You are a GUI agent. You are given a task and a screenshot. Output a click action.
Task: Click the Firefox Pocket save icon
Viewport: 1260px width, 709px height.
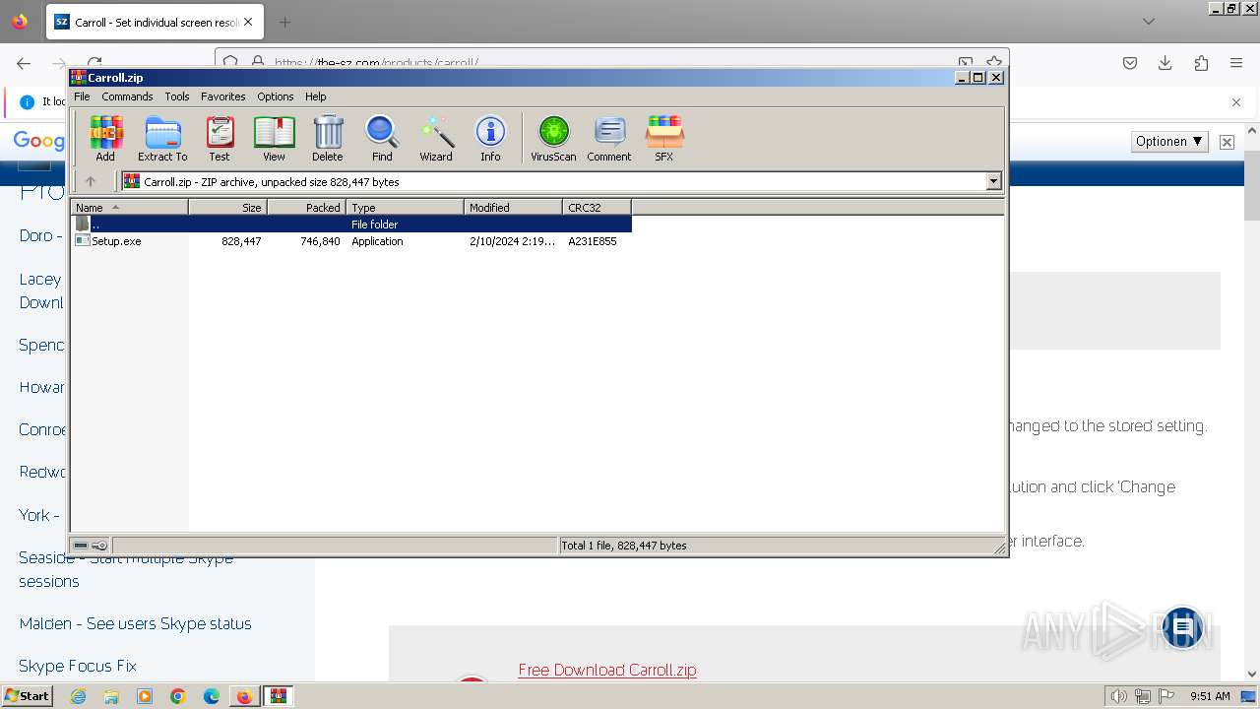(x=1130, y=63)
